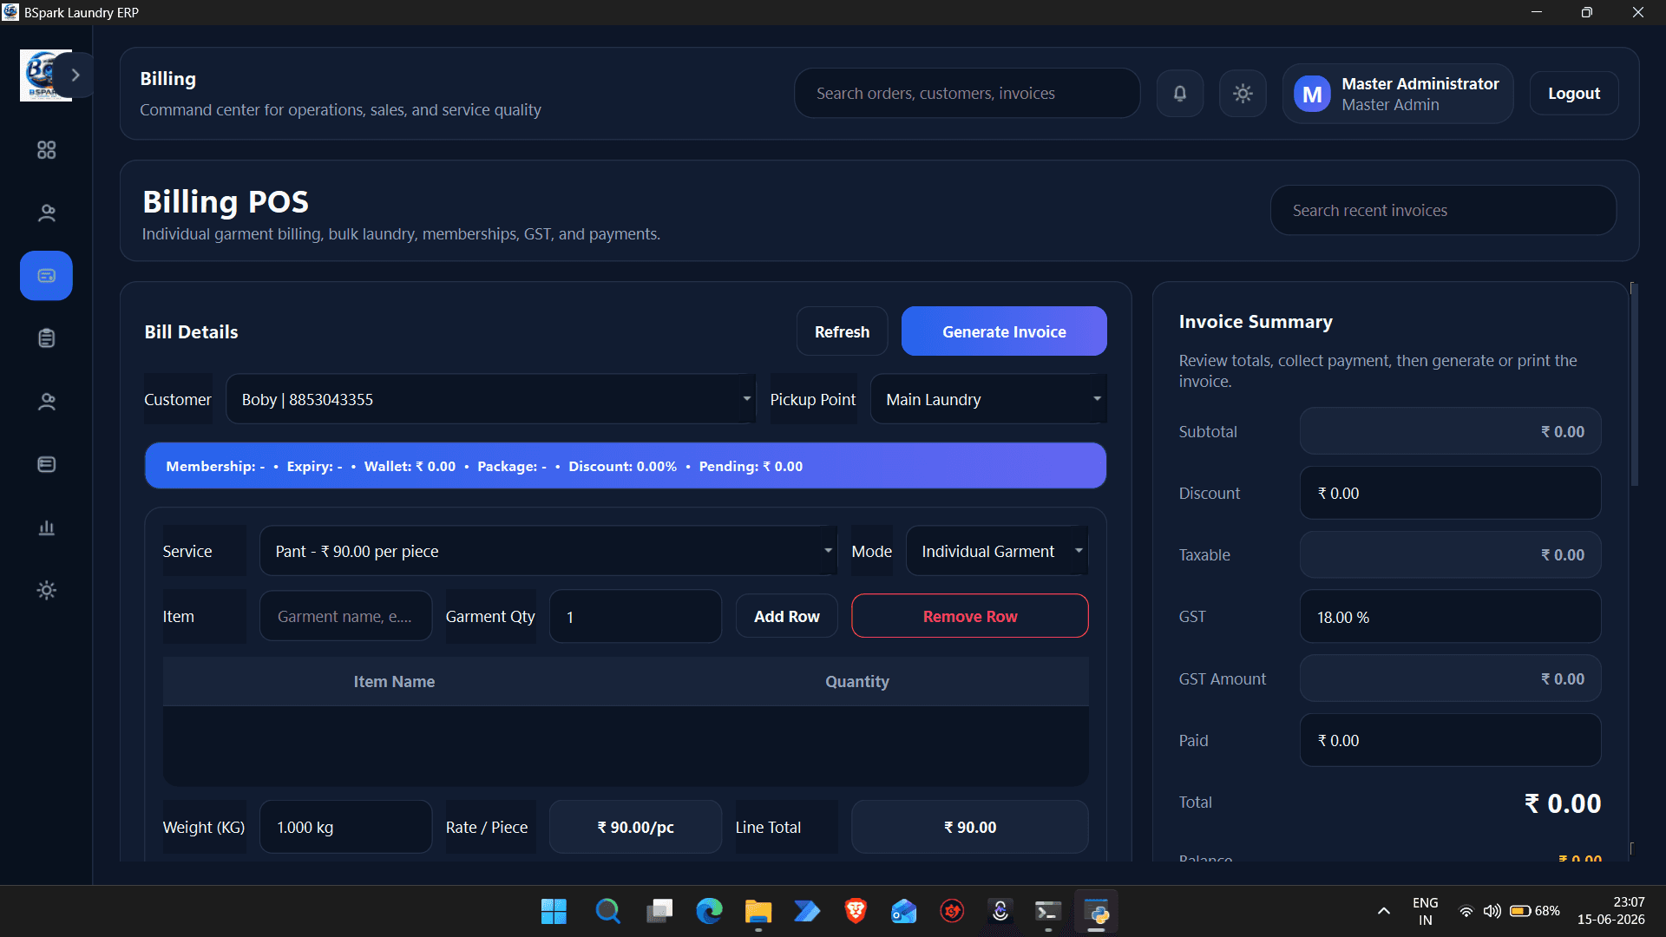Screen dimensions: 1666x937
Task: Click the Remove Row button
Action: pyautogui.click(x=969, y=616)
